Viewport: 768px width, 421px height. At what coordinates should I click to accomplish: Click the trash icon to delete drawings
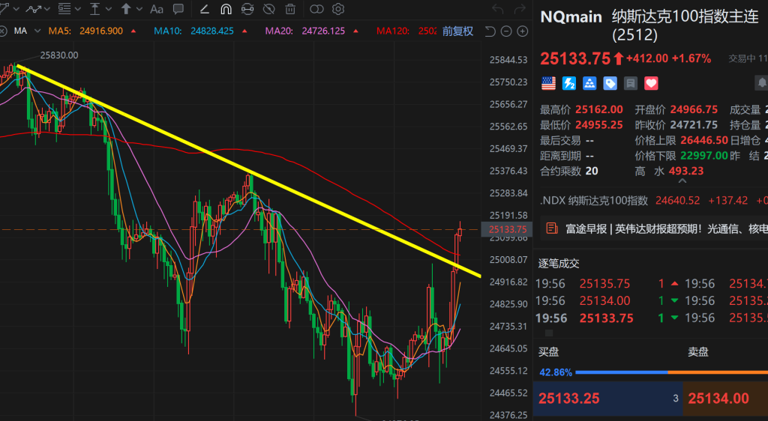coord(290,10)
